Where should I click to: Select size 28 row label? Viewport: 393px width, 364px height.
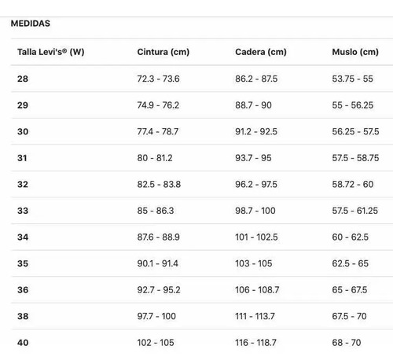click(x=23, y=79)
